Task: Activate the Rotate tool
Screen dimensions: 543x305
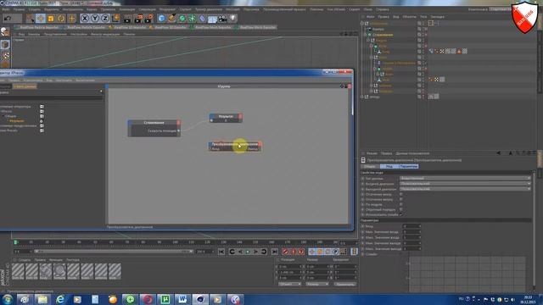Action: 61,18
